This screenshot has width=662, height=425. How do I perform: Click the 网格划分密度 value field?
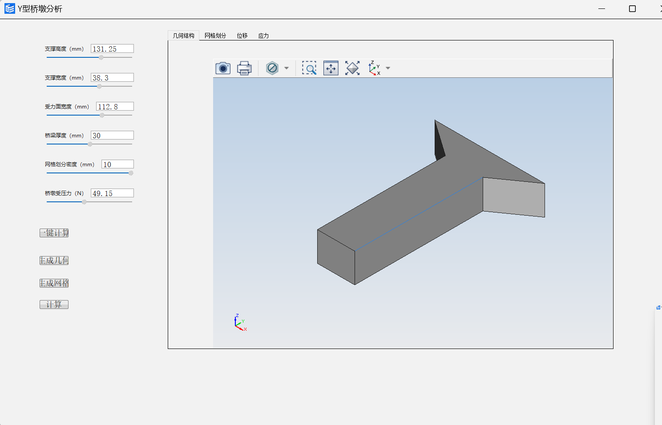click(x=117, y=164)
